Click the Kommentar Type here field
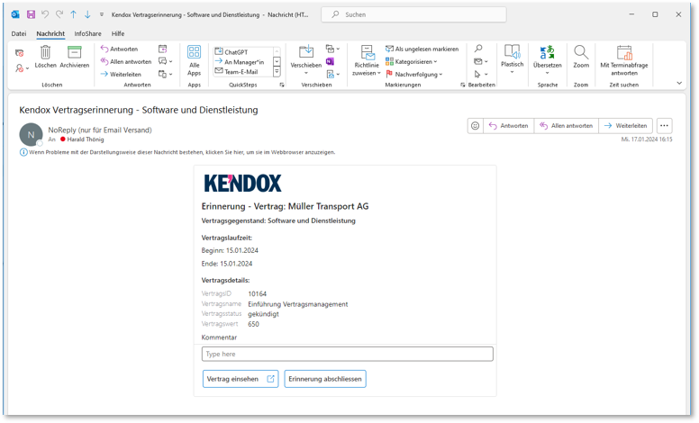This screenshot has width=699, height=423. click(348, 354)
